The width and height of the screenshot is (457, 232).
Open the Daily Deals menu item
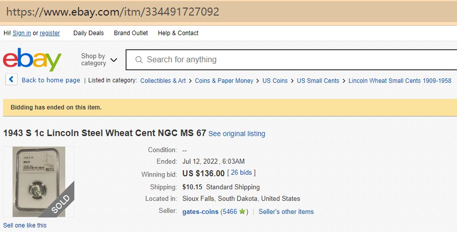coord(88,33)
